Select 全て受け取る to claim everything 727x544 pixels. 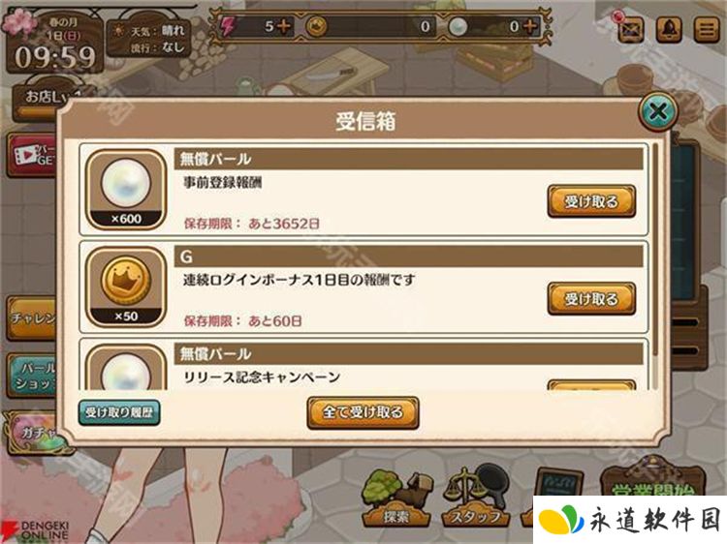point(363,412)
